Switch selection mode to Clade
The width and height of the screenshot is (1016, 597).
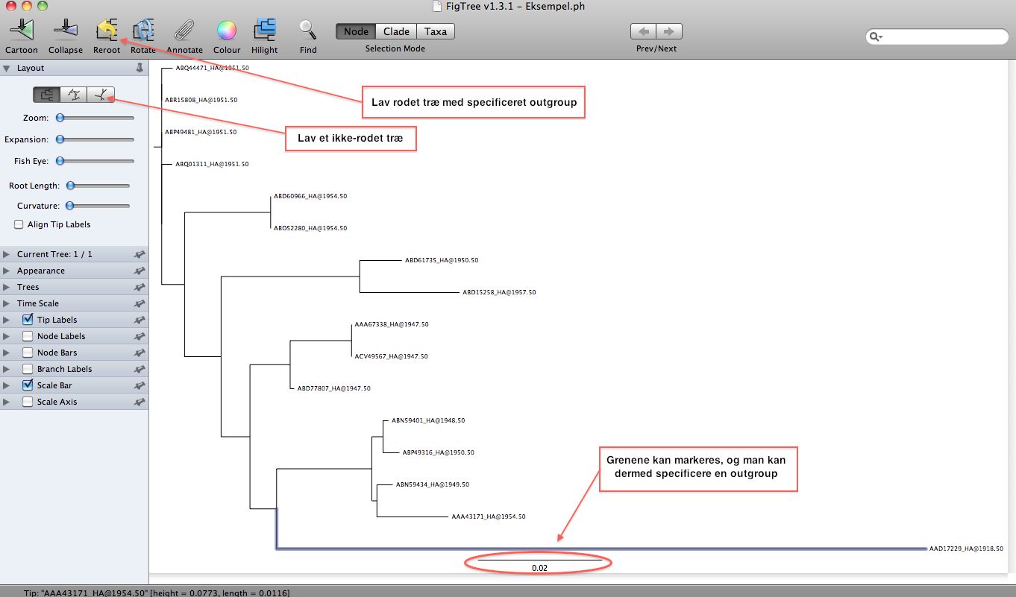396,31
